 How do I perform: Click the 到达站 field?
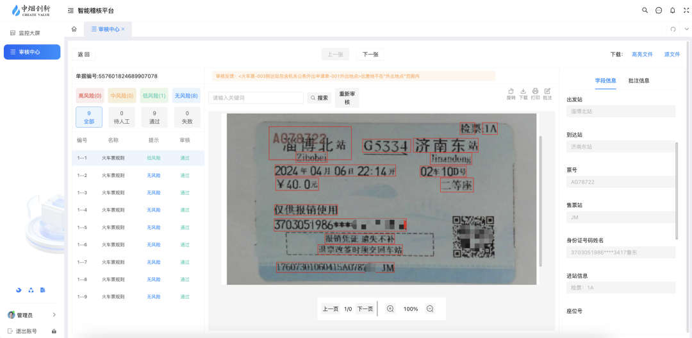[621, 147]
